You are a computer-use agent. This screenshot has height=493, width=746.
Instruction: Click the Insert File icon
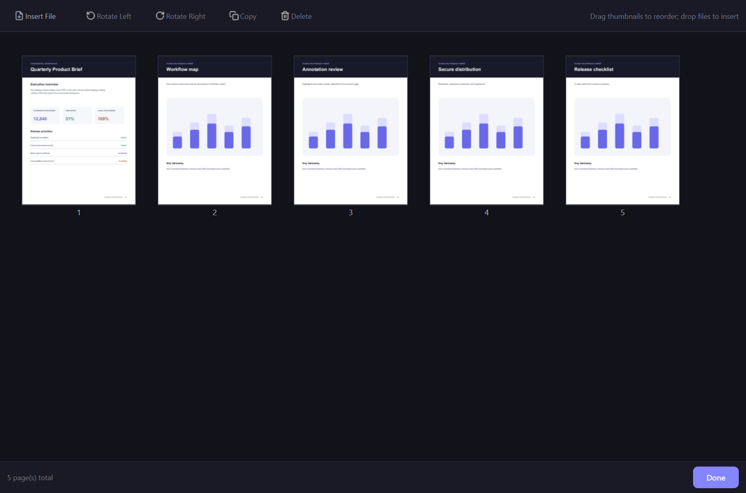click(19, 16)
